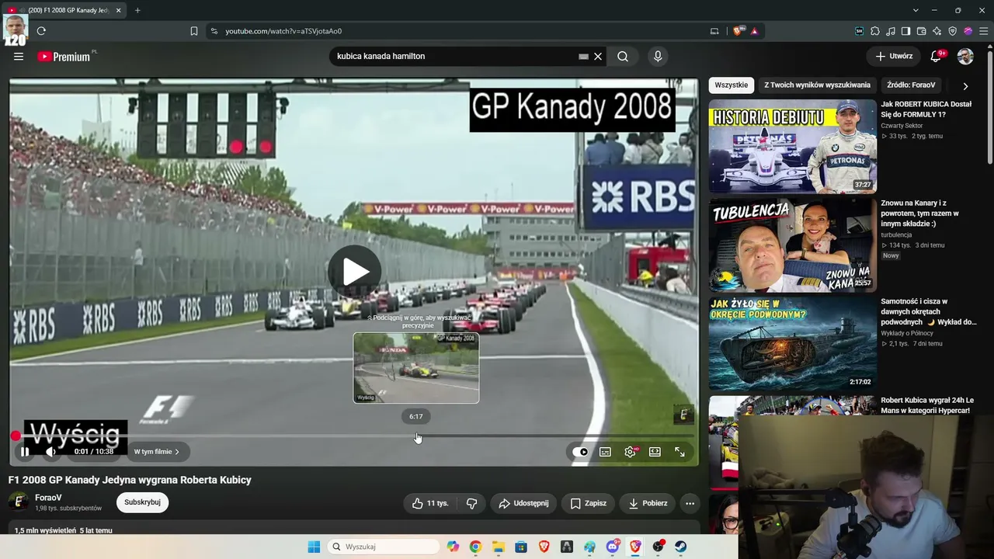994x559 pixels.
Task: Open player settings gear
Action: (630, 452)
